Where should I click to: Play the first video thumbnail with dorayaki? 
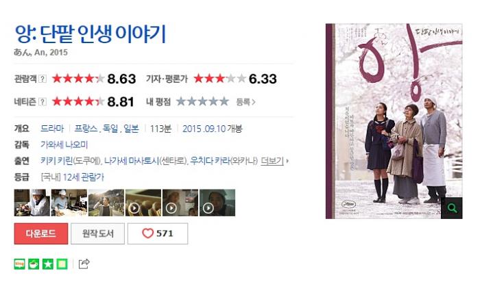143,203
